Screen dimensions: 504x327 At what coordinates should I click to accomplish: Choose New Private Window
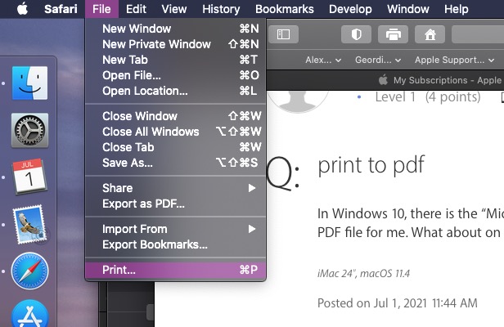[176, 44]
